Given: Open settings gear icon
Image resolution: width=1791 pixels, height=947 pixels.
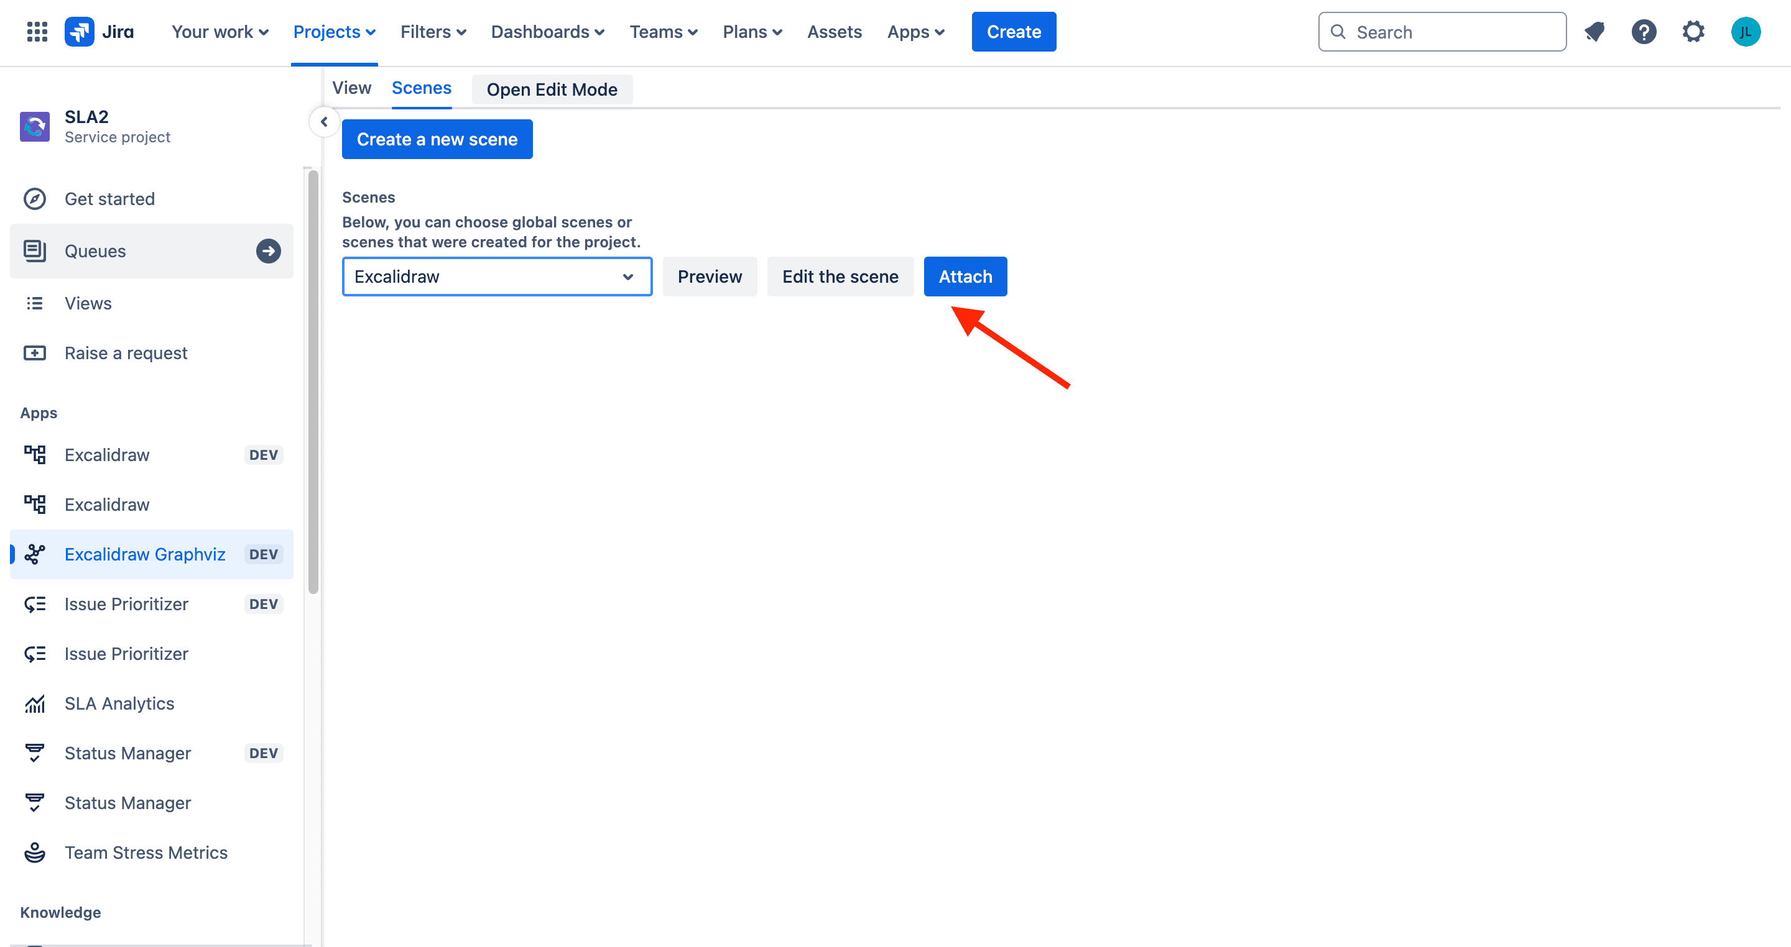Looking at the screenshot, I should (1693, 32).
